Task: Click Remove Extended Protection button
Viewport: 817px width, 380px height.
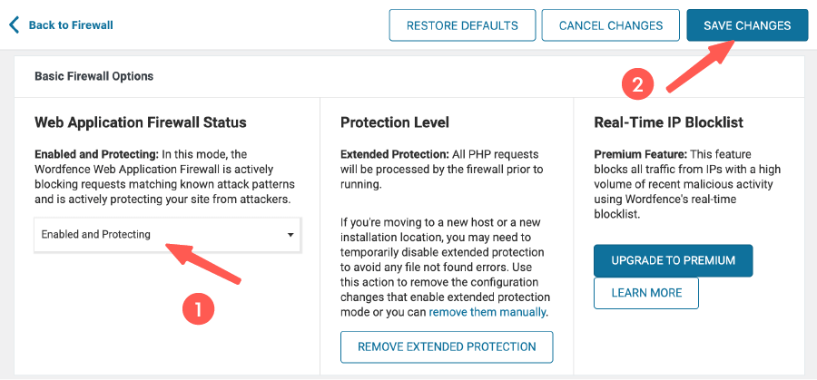Action: point(446,346)
